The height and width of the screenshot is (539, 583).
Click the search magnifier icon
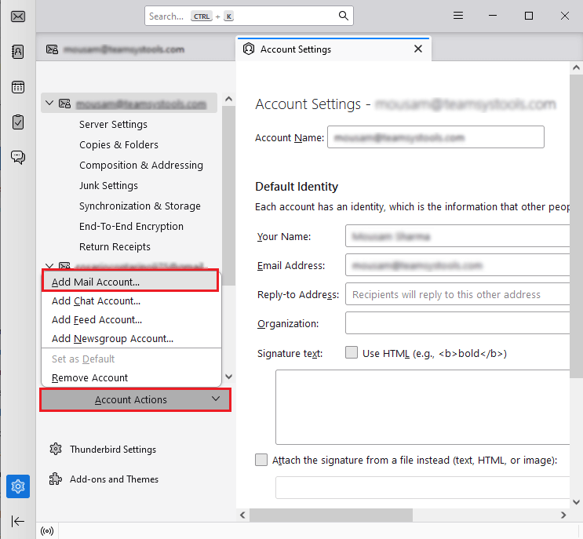[x=343, y=16]
